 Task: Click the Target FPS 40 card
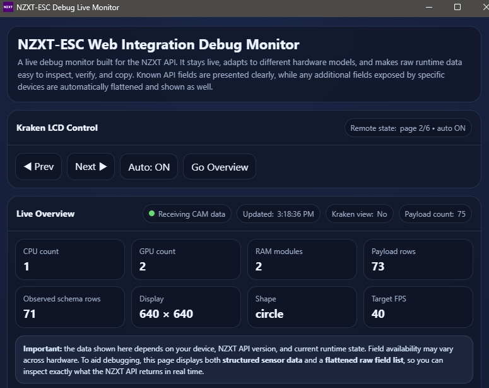[x=418, y=307]
